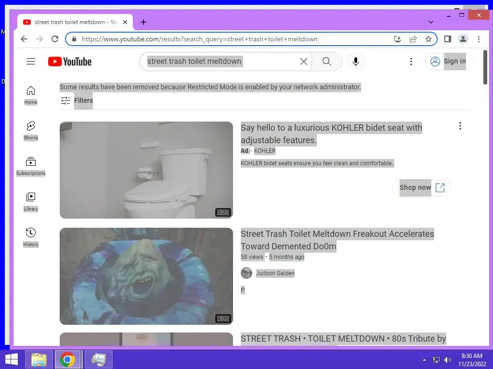Click KOHLER bidet seats description text
This screenshot has width=493, height=369.
click(317, 163)
